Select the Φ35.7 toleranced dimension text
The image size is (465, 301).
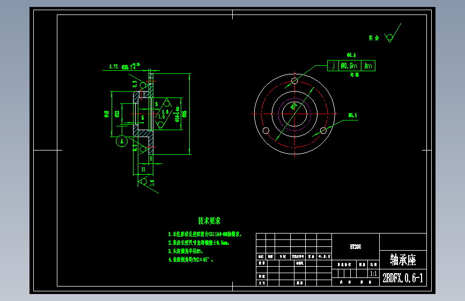point(130,66)
